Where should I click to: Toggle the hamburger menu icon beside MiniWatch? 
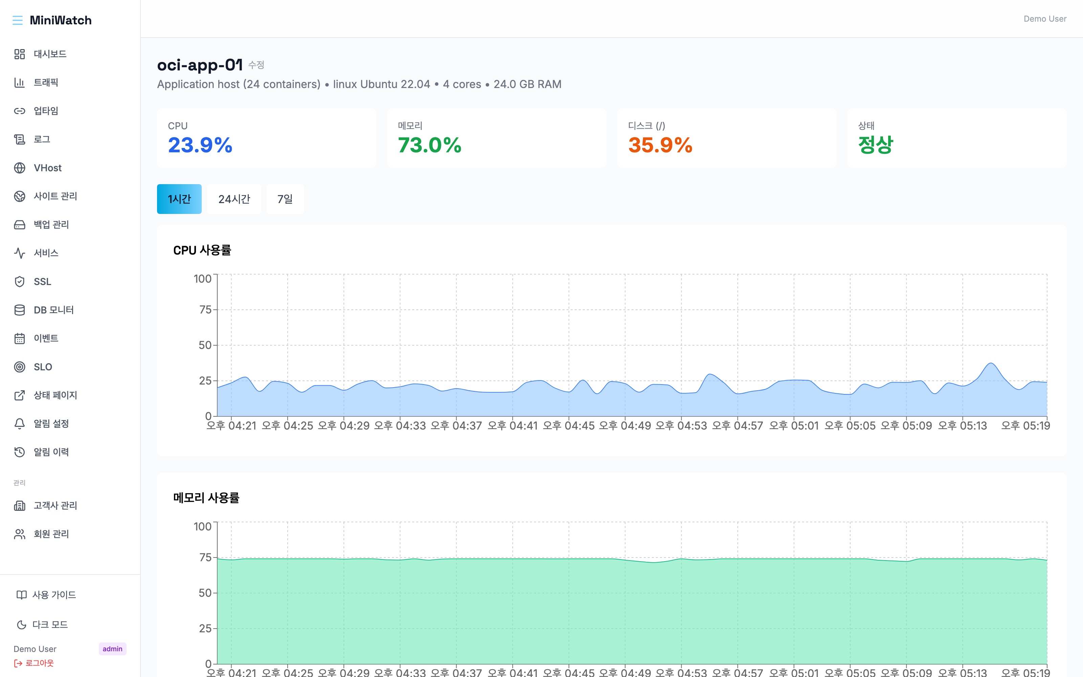click(18, 20)
